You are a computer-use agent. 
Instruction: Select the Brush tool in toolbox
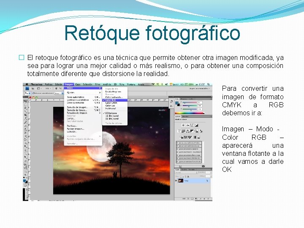(25, 126)
